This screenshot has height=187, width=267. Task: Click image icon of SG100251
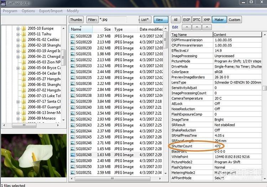(x=73, y=172)
